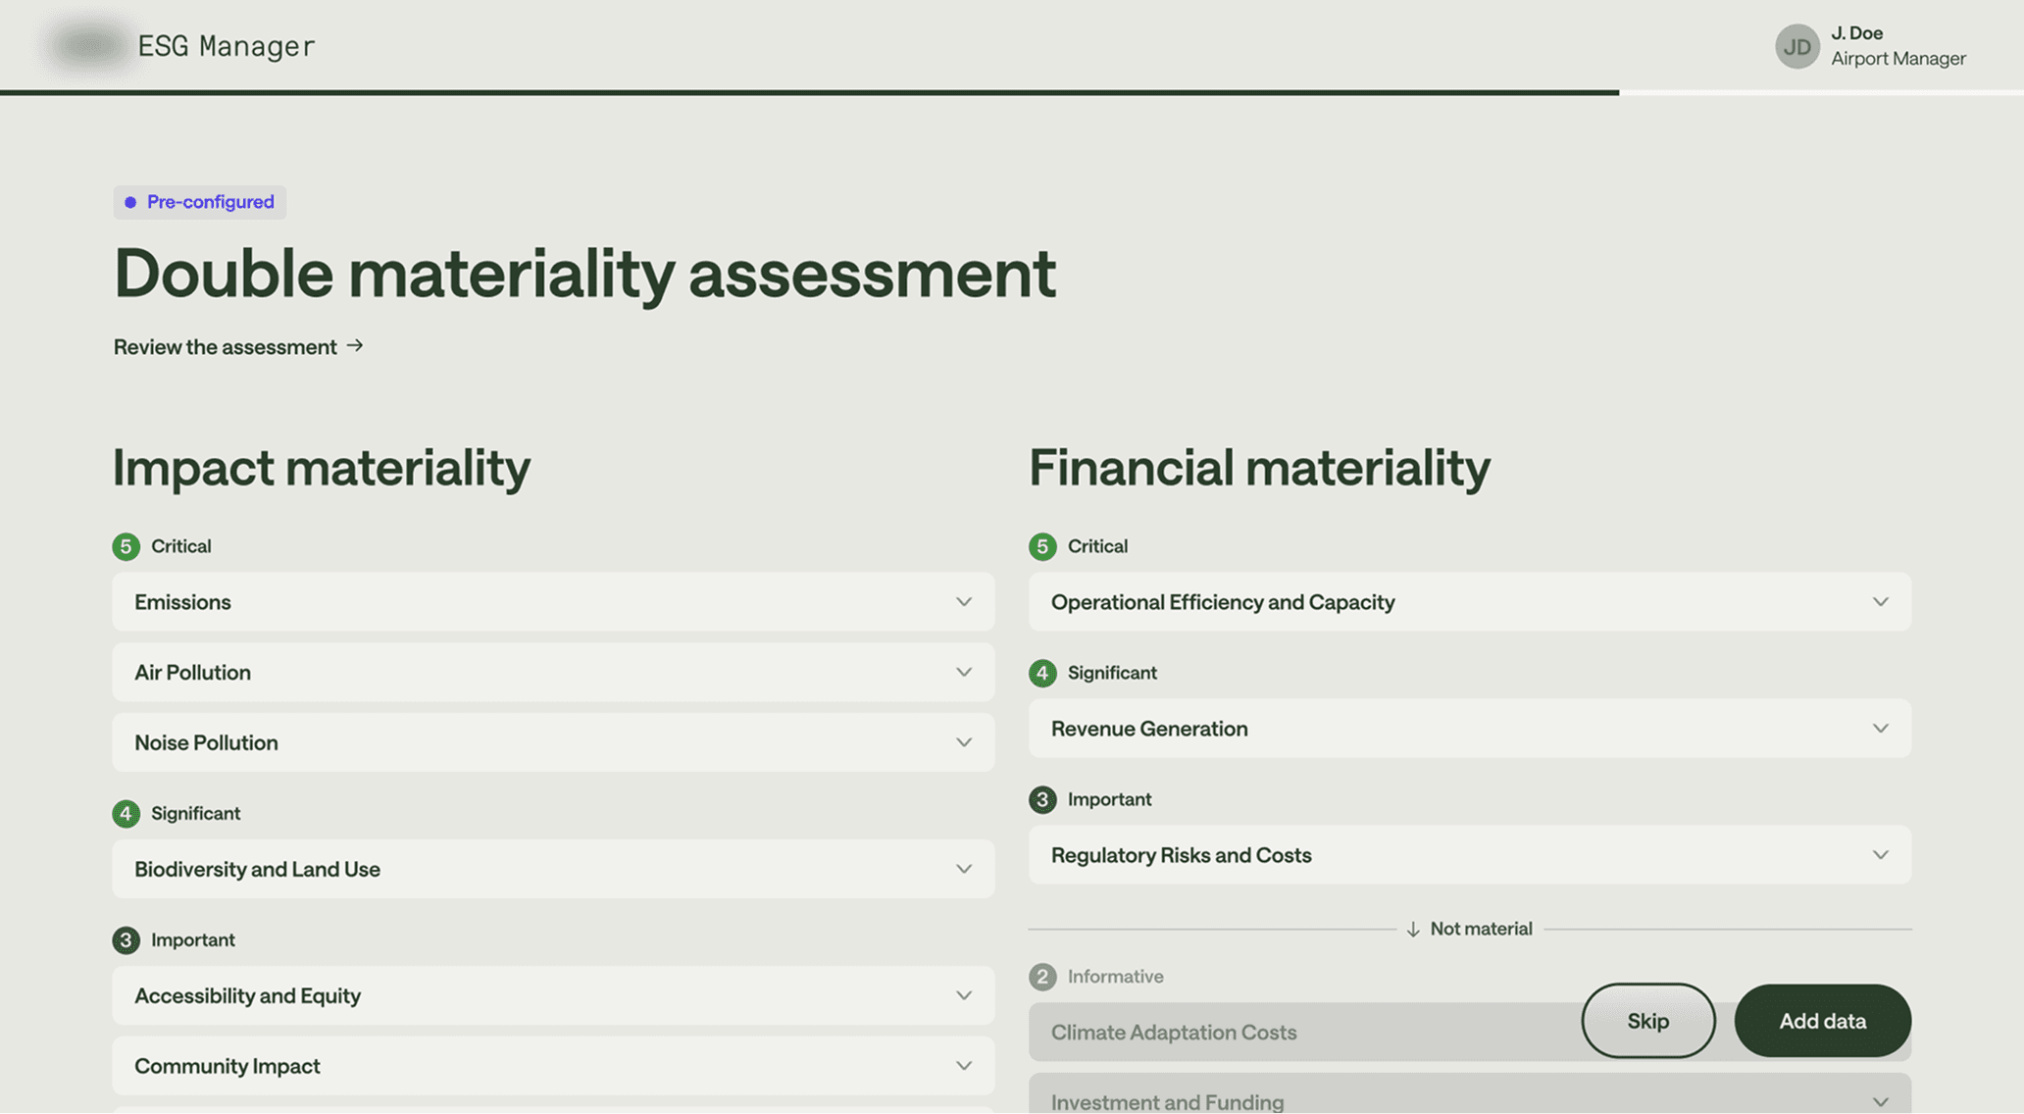Click the Not material down arrow
The width and height of the screenshot is (2024, 1114).
1413,929
